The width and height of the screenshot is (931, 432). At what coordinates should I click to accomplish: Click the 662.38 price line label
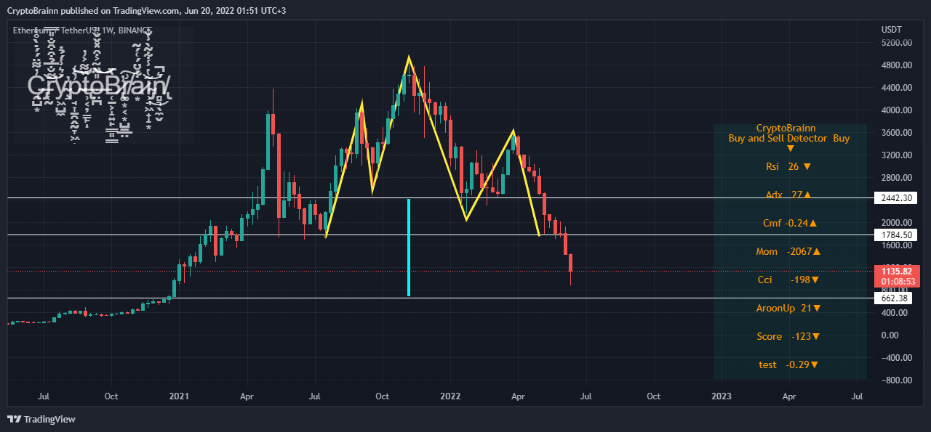coord(893,298)
